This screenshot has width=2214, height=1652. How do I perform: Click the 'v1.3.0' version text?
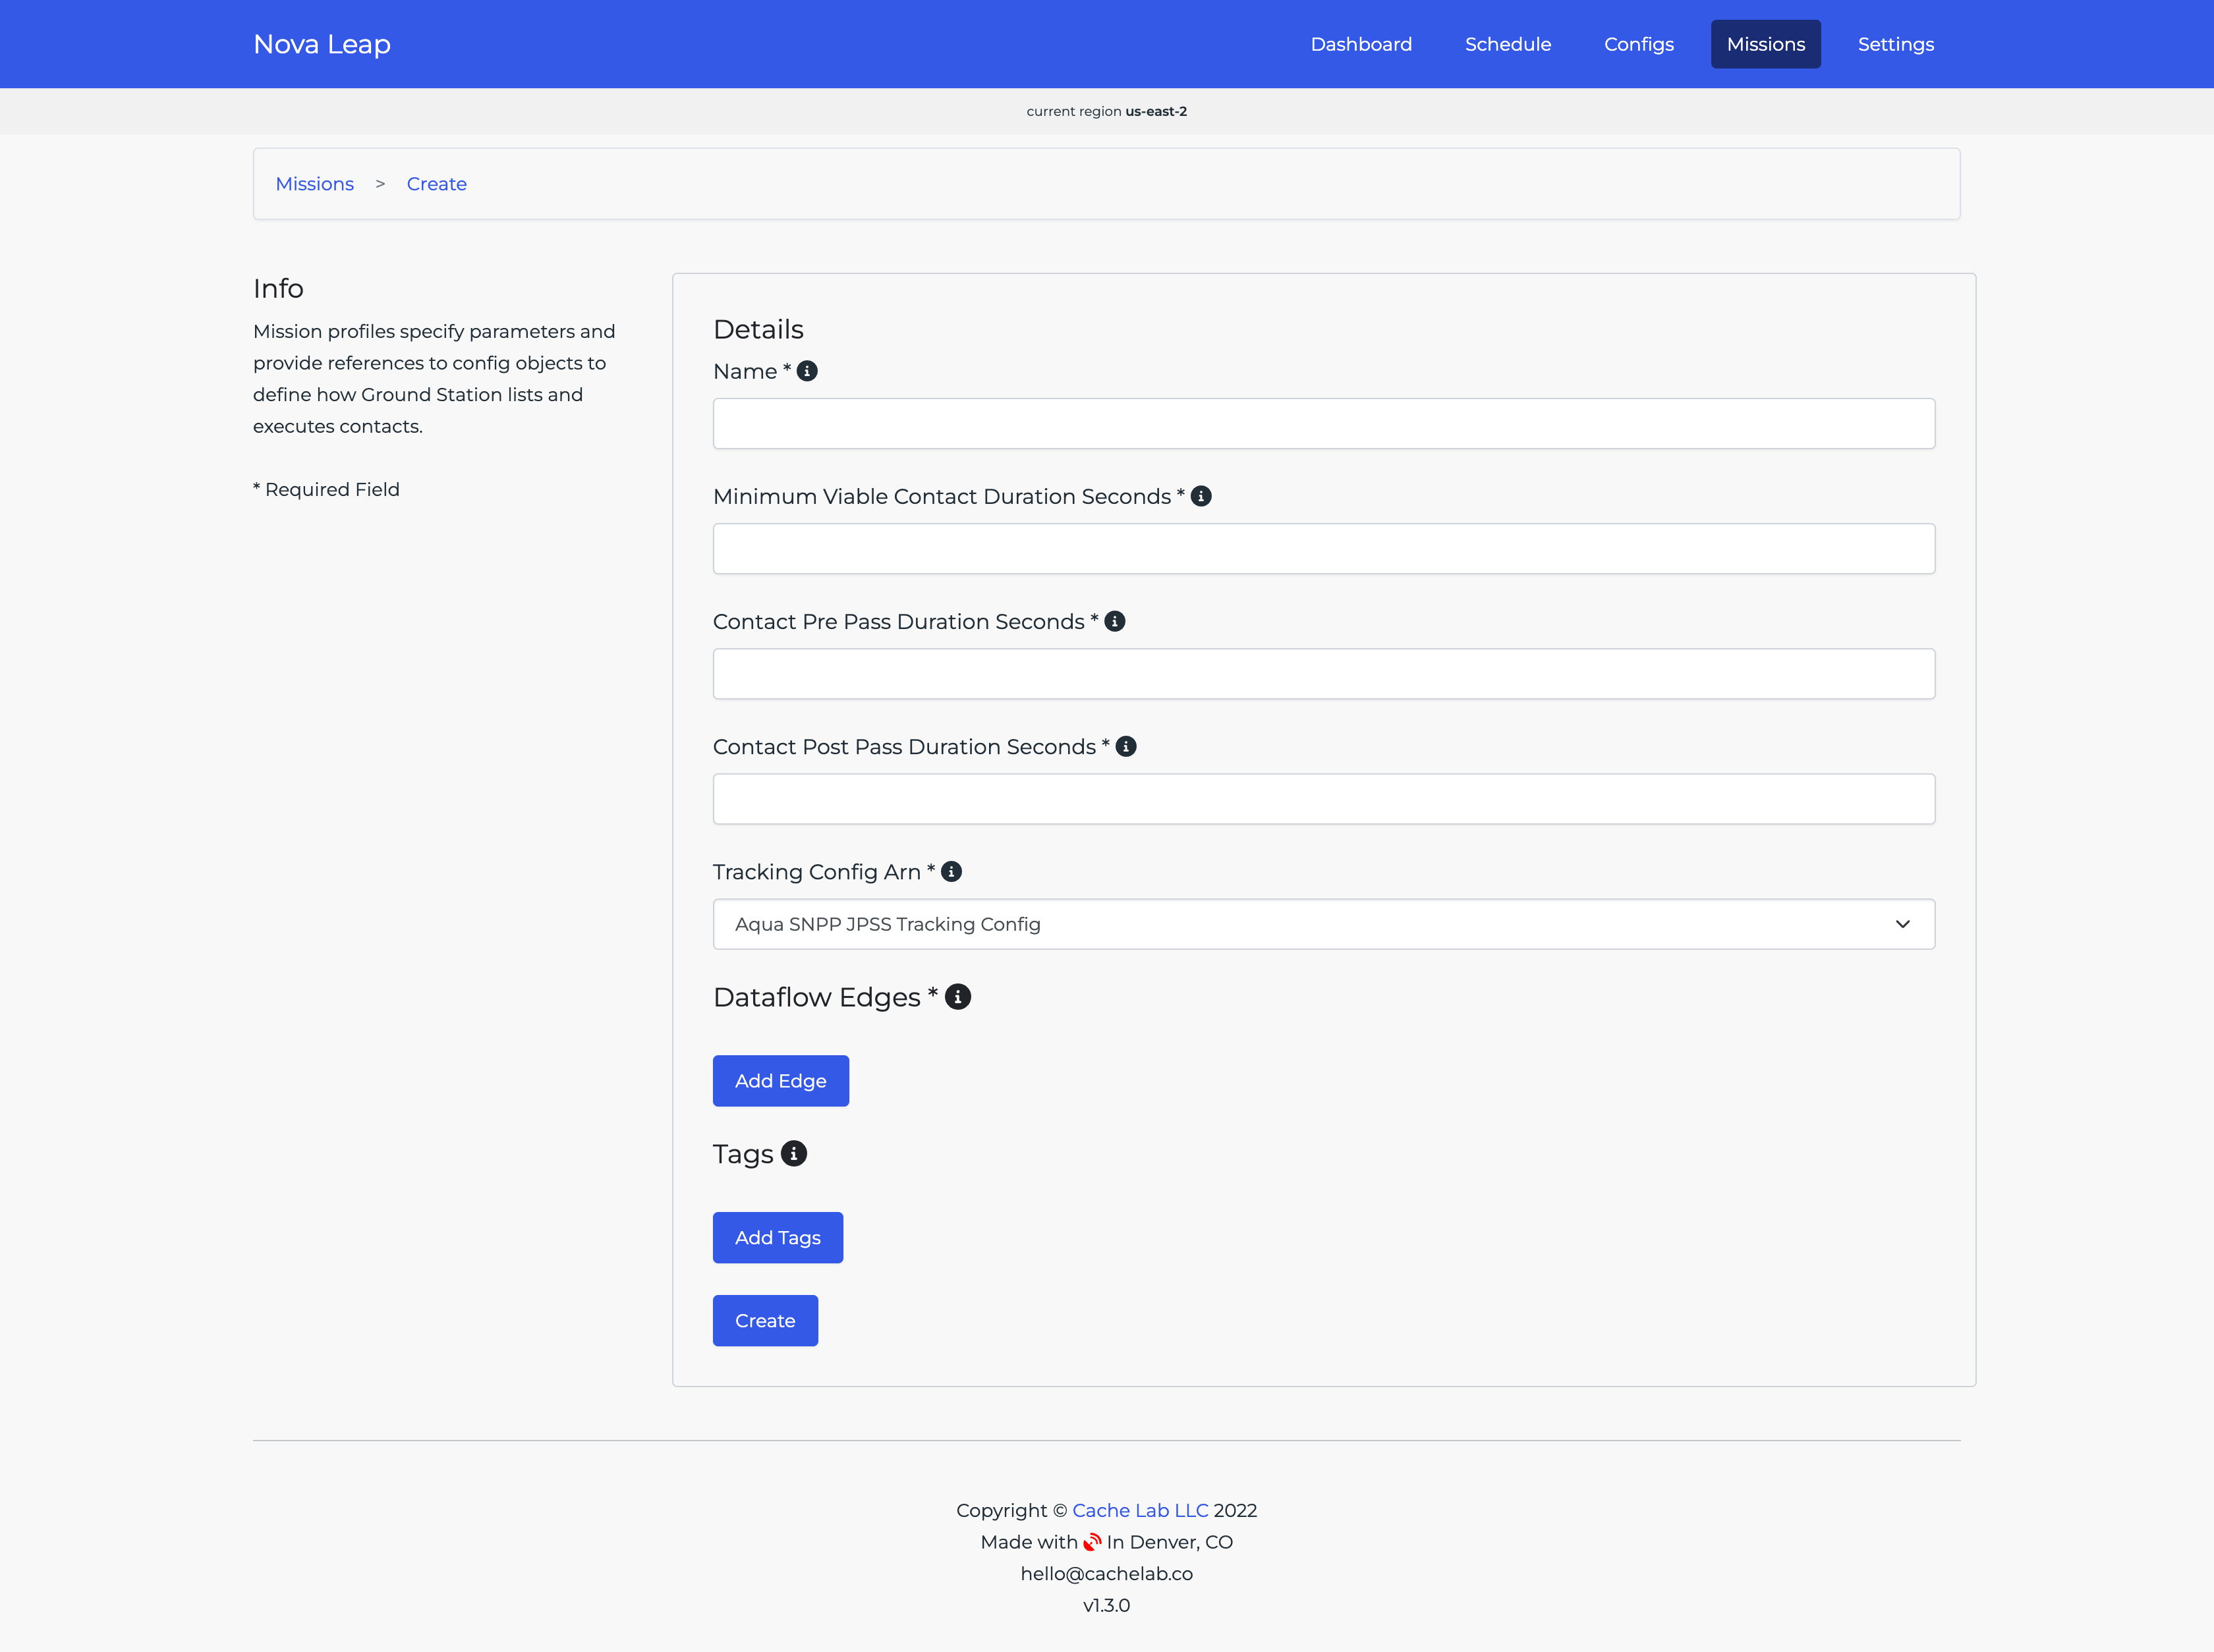[1106, 1605]
